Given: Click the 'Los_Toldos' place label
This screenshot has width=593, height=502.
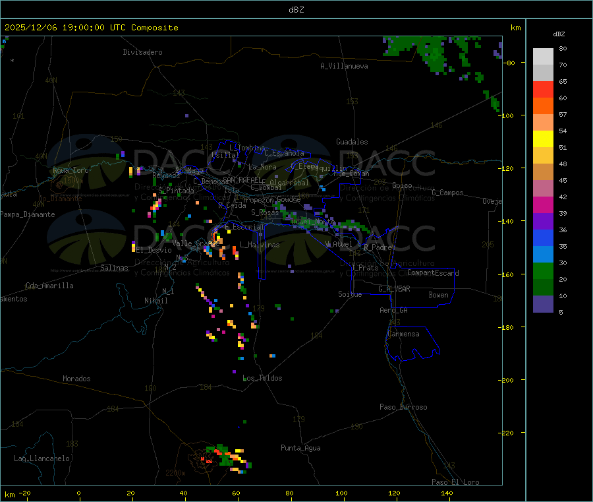Looking at the screenshot, I should 262,378.
